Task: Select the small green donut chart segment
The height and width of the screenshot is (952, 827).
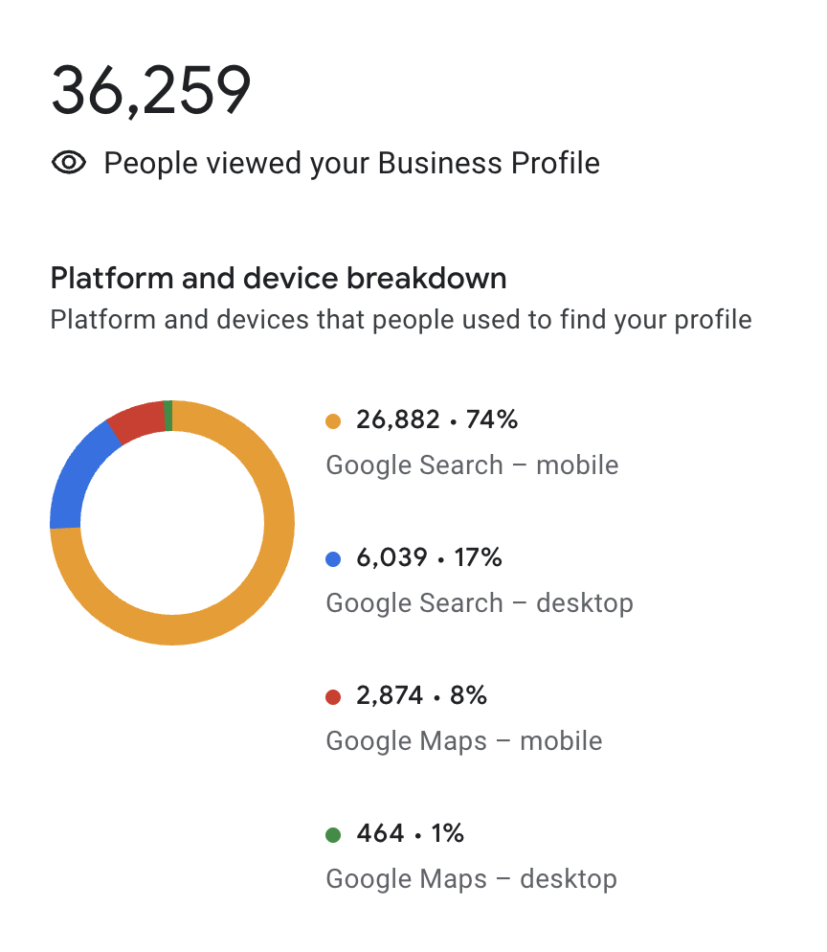Action: coord(168,416)
